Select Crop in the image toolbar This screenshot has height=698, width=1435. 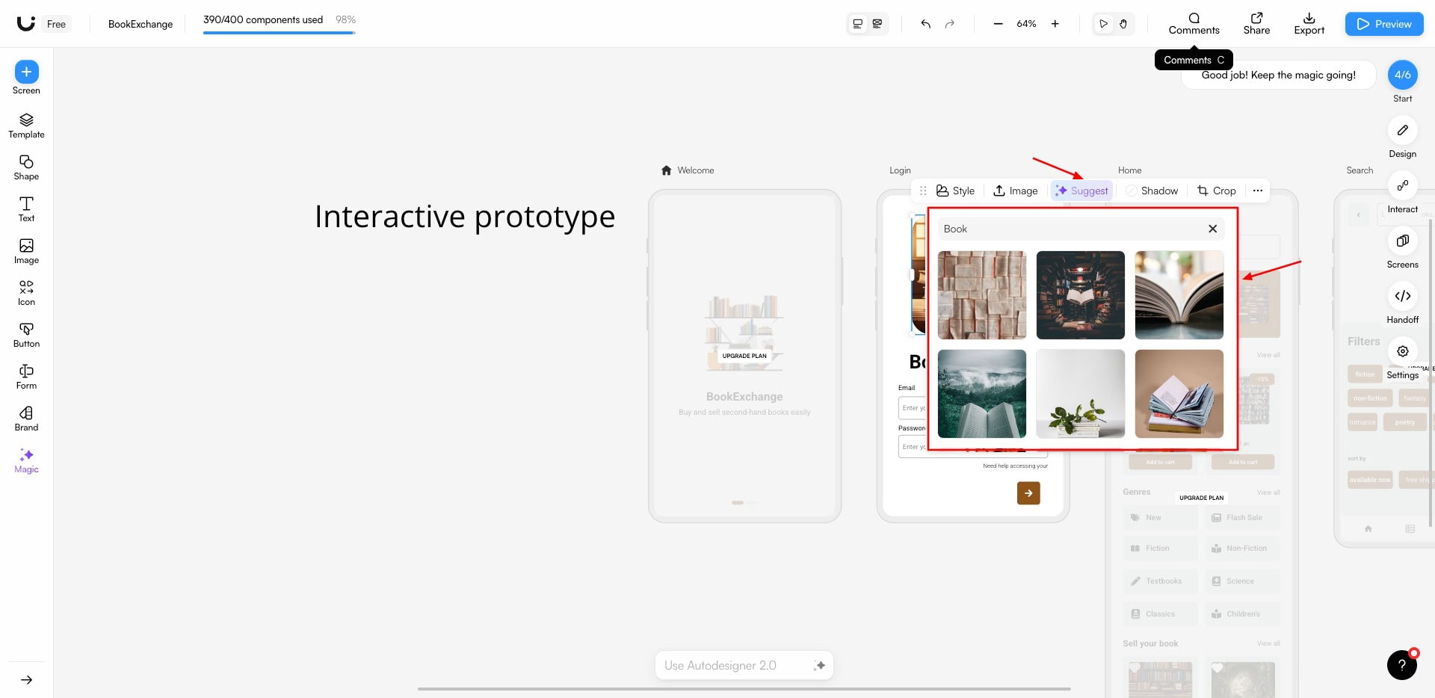click(x=1216, y=191)
